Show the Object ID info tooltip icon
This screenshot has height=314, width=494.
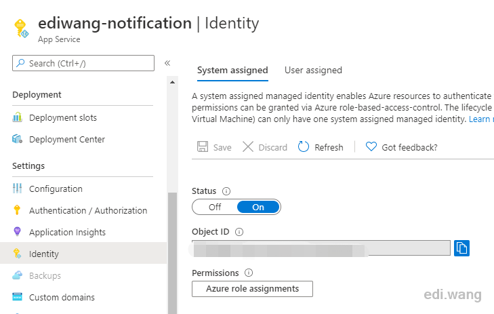pos(239,232)
